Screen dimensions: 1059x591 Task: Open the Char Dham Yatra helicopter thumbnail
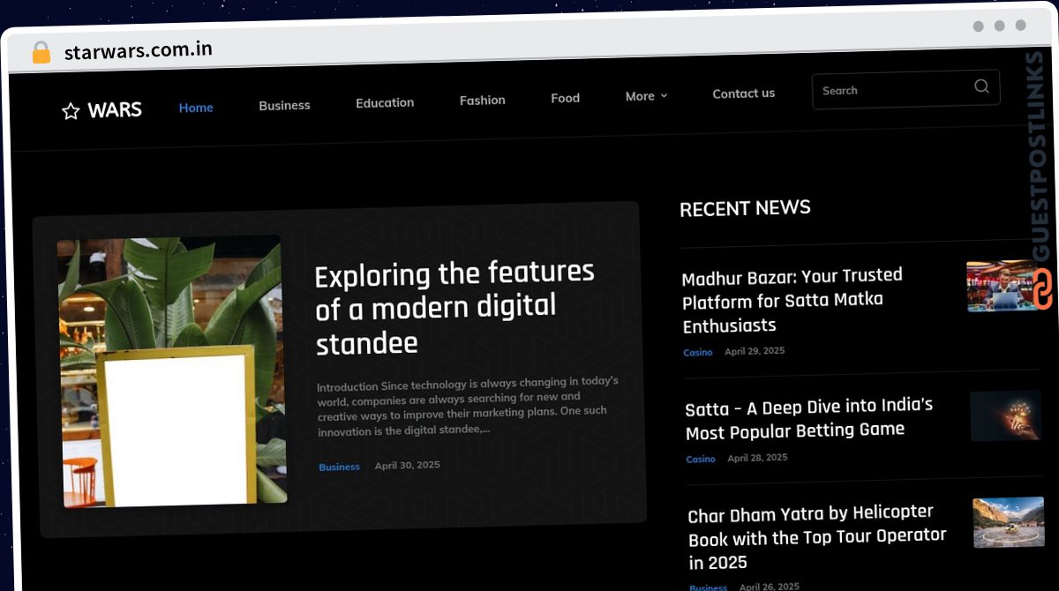1008,523
